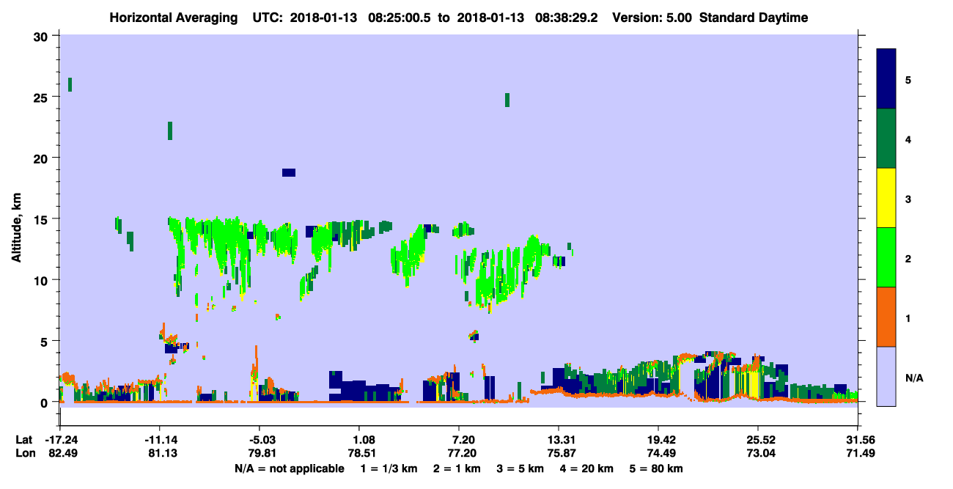The width and height of the screenshot is (953, 489).
Task: Click the colorbar label '5'
Action: (908, 80)
